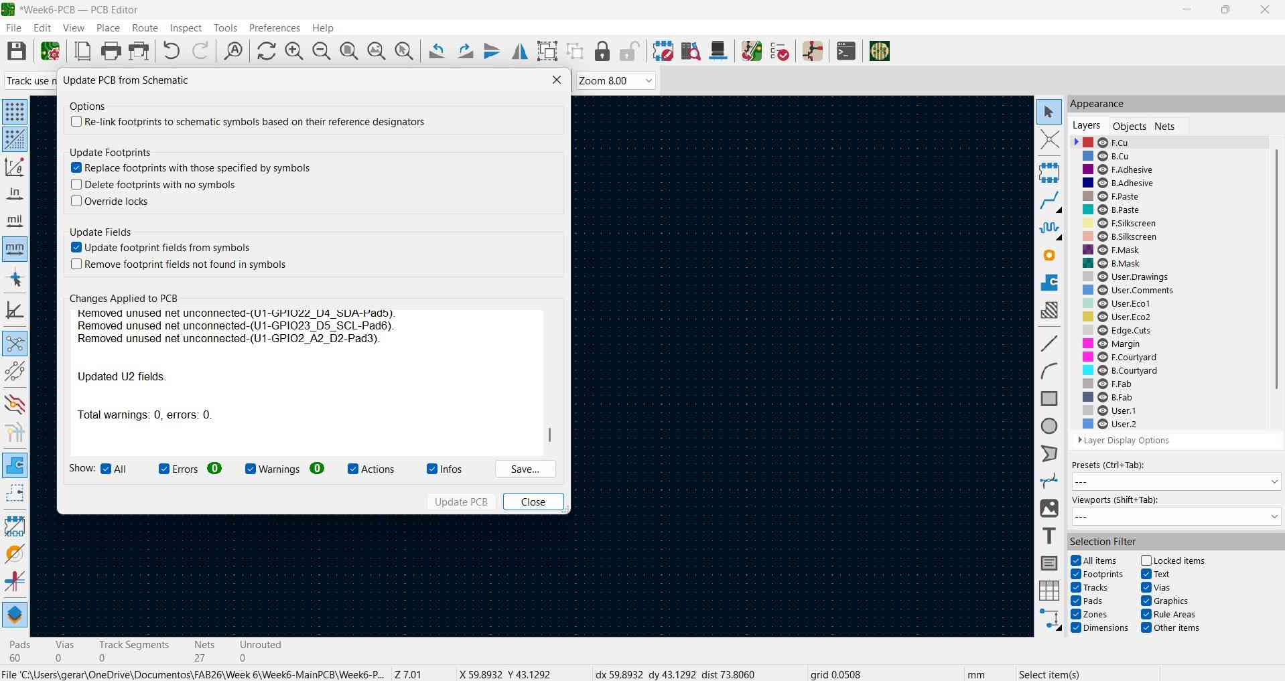Zoom out using the toolbar magnifier
The image size is (1285, 681).
[x=321, y=51]
